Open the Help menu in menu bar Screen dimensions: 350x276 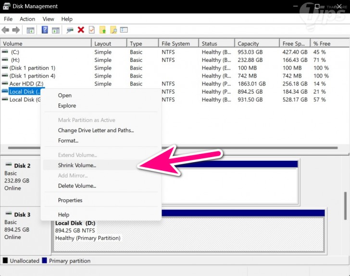coord(67,19)
